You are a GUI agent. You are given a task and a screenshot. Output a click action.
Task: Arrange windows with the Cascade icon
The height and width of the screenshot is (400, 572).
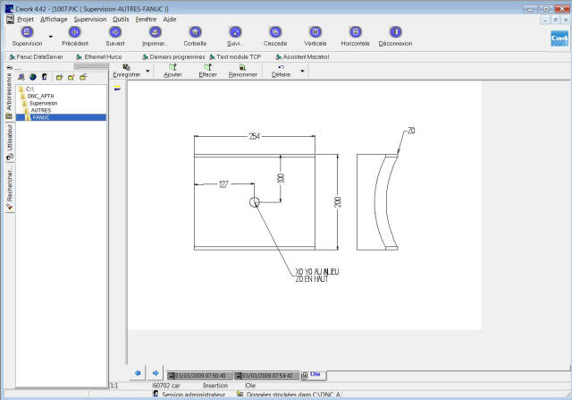pyautogui.click(x=275, y=32)
